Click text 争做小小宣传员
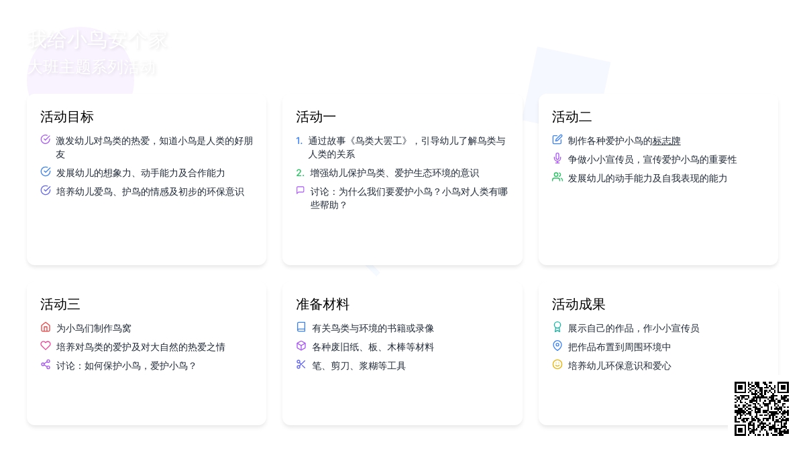This screenshot has width=805, height=452. 653,159
